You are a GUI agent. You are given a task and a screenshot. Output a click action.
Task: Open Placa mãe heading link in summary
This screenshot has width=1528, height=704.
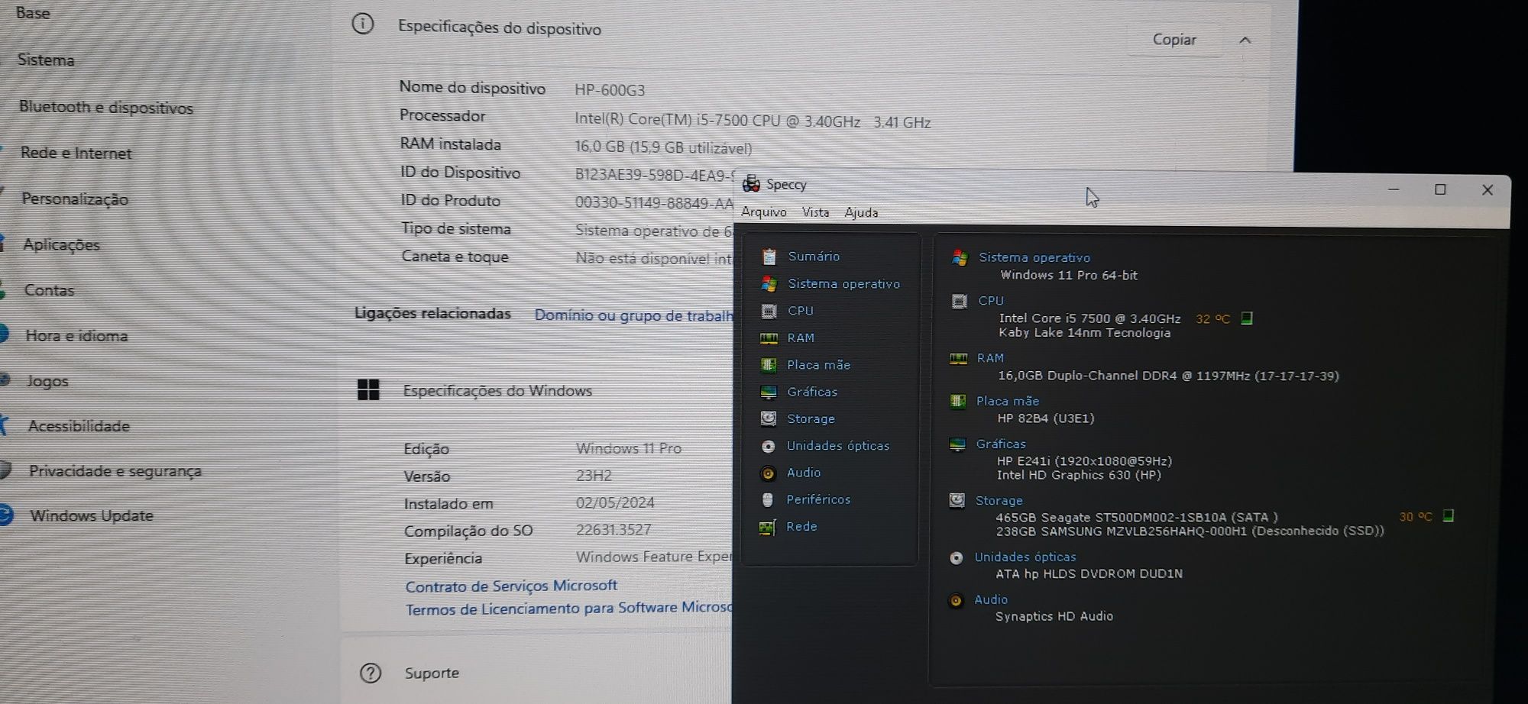click(x=1008, y=401)
